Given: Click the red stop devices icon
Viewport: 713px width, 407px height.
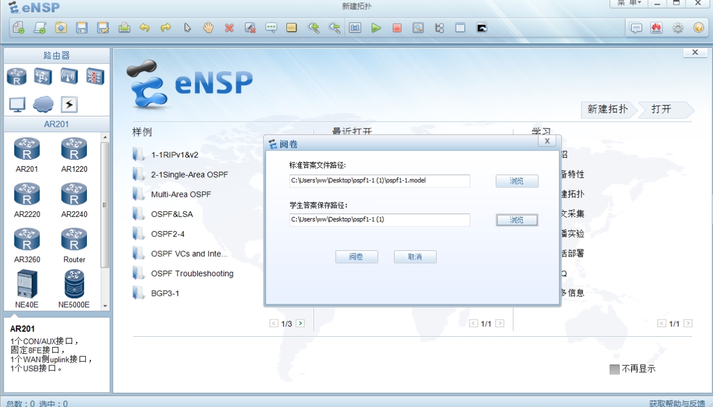Looking at the screenshot, I should click(x=397, y=27).
